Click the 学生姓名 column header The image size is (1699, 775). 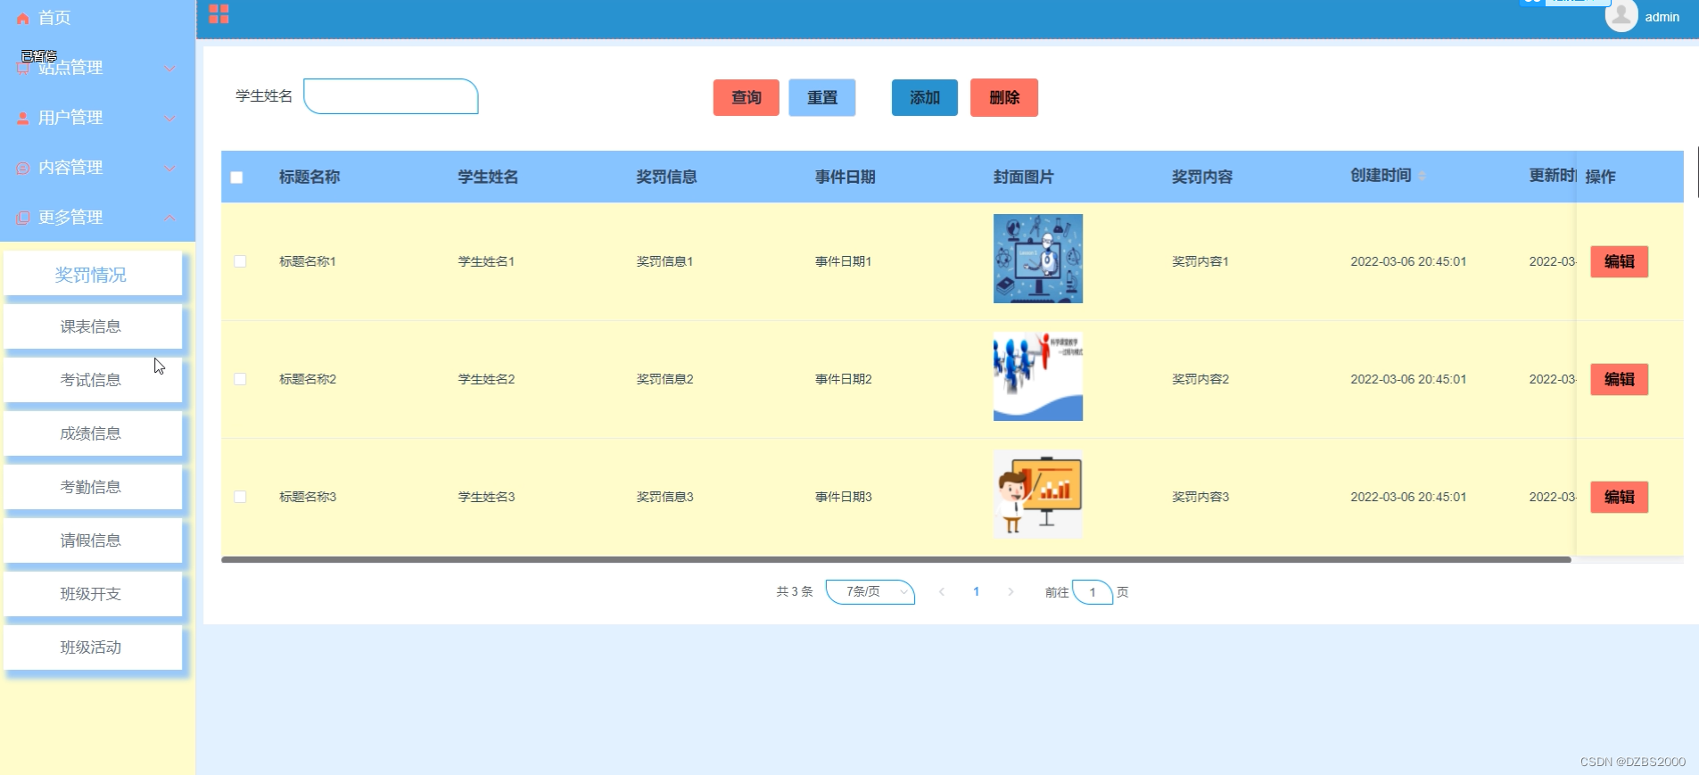pyautogui.click(x=488, y=177)
